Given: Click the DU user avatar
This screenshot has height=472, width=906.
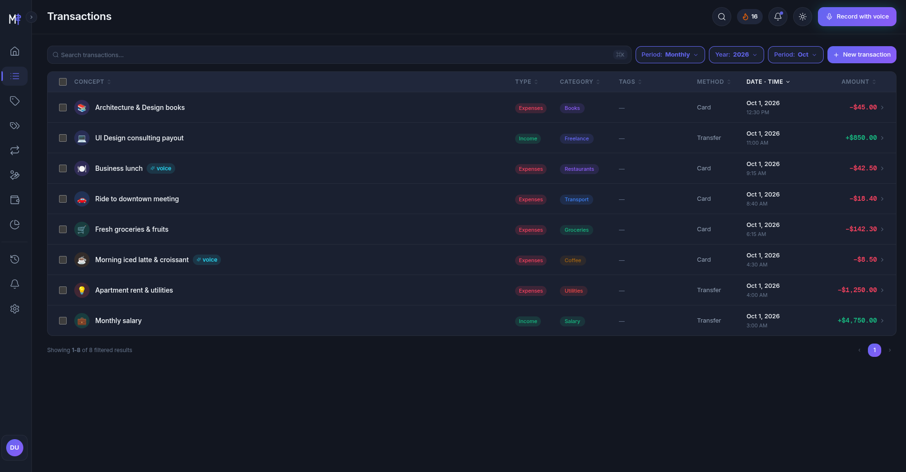Looking at the screenshot, I should coord(15,448).
